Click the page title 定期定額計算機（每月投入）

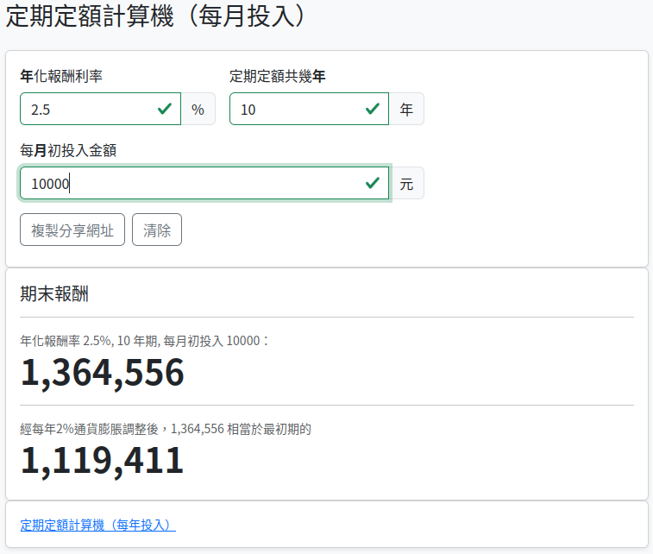[x=156, y=16]
